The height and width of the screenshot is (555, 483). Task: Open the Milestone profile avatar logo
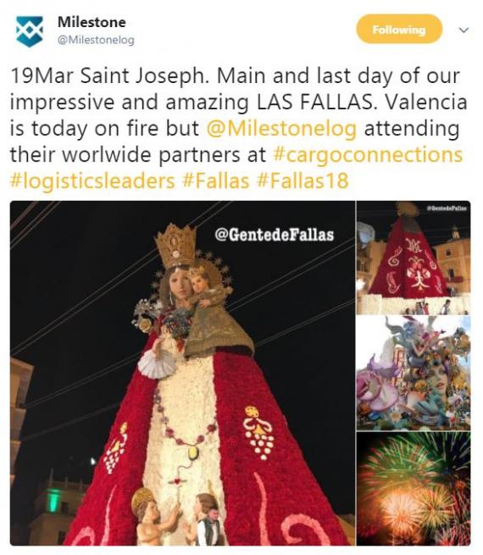coord(30,31)
